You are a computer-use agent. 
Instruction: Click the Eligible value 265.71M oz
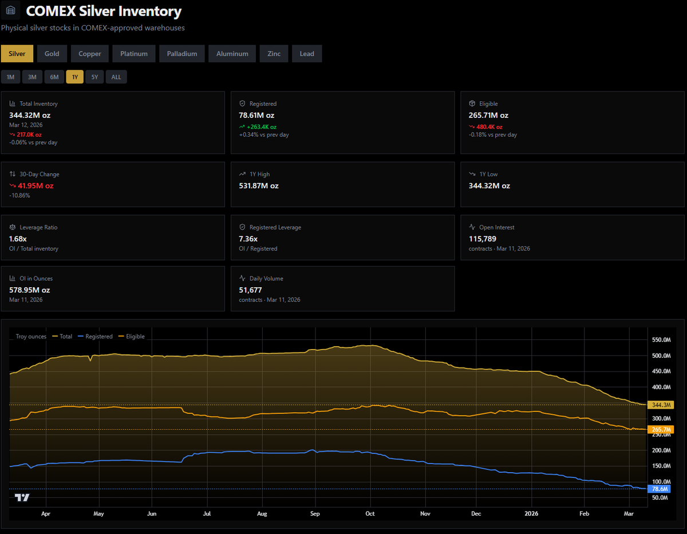[x=488, y=115]
